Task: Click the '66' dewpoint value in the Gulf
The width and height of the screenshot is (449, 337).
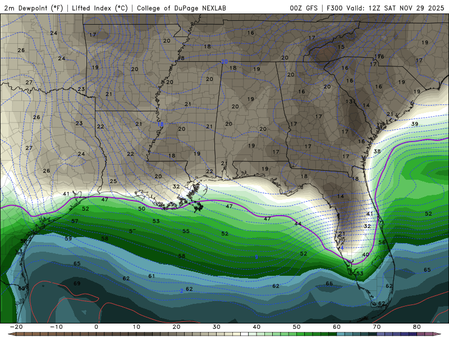Action: pyautogui.click(x=329, y=284)
